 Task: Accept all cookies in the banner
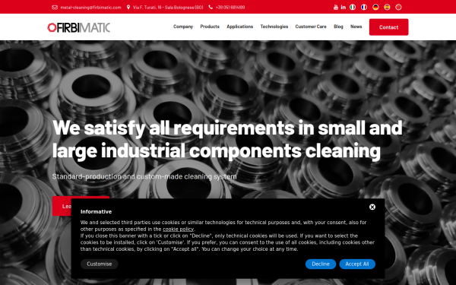(357, 264)
